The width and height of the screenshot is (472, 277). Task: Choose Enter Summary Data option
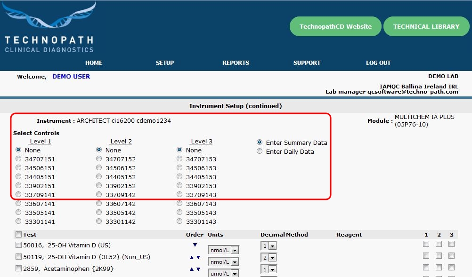pos(260,142)
